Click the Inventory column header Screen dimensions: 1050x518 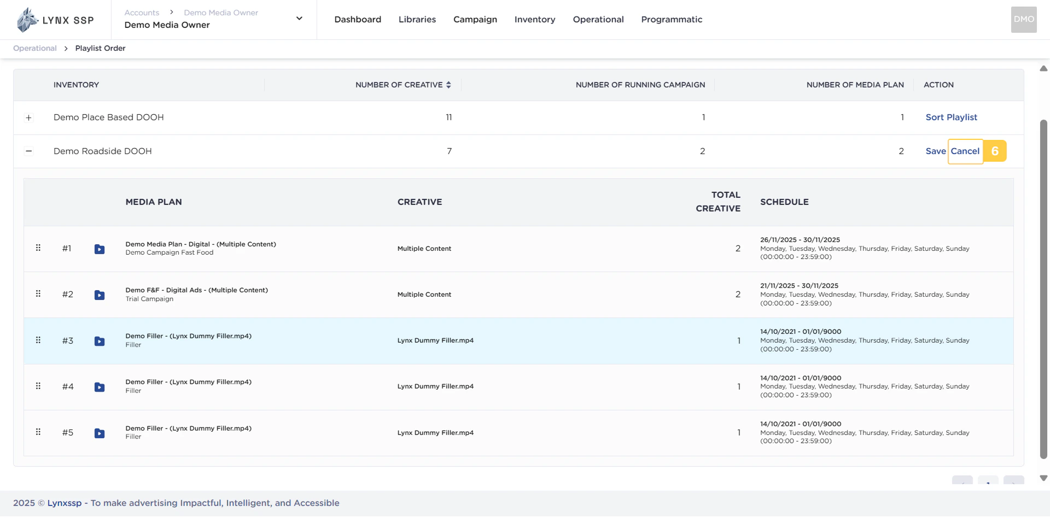pyautogui.click(x=76, y=85)
